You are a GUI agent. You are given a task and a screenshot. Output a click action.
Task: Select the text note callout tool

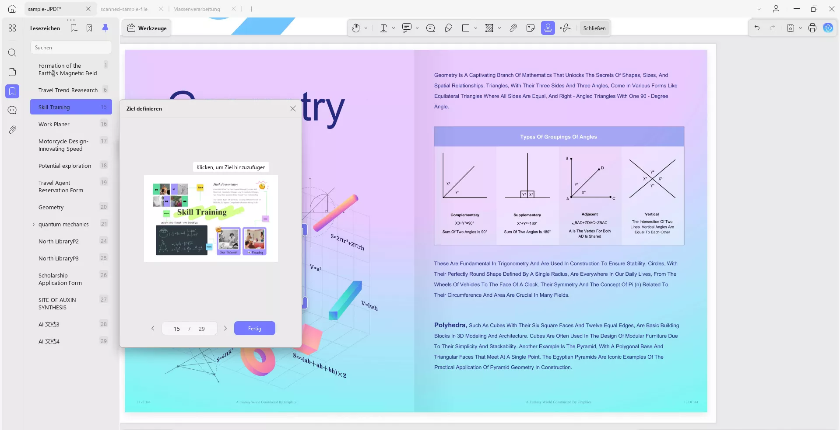[x=407, y=28]
